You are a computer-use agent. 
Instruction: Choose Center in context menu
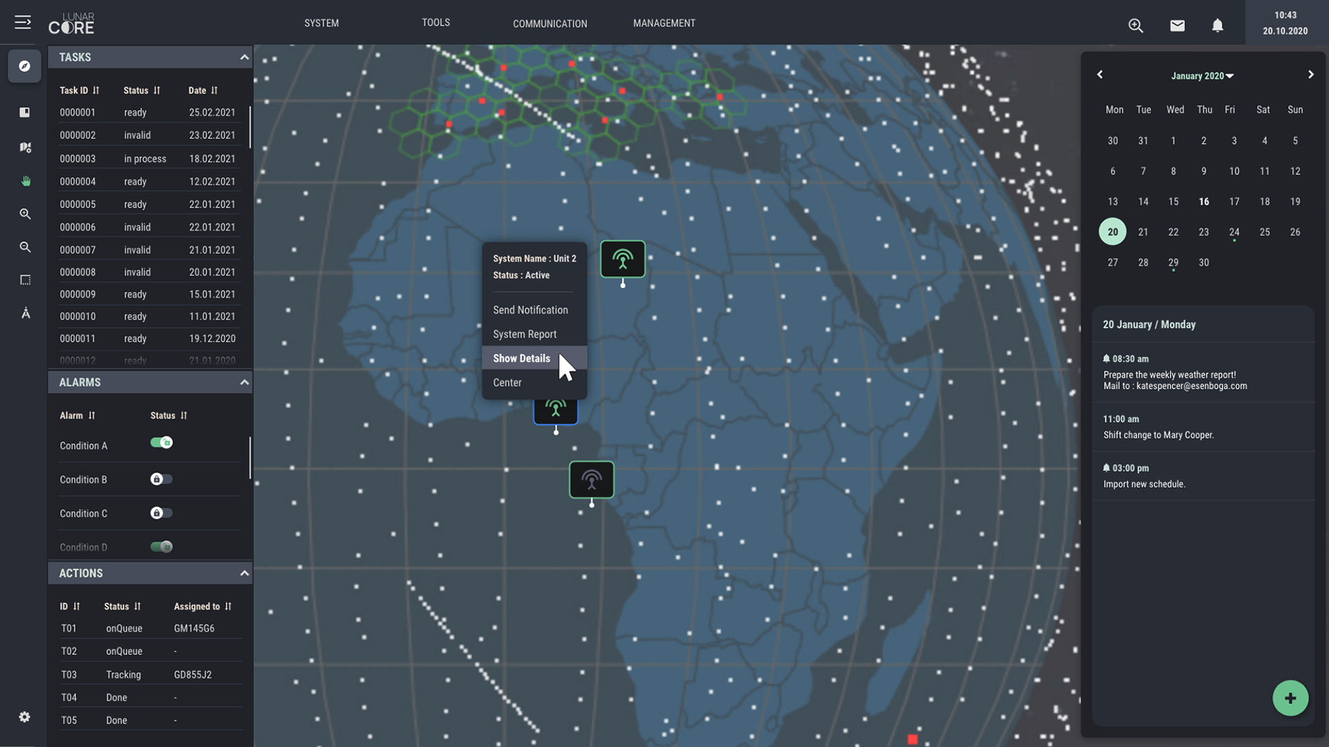(x=534, y=382)
